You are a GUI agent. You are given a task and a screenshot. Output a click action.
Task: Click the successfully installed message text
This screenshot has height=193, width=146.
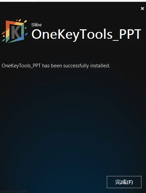[x=56, y=66]
